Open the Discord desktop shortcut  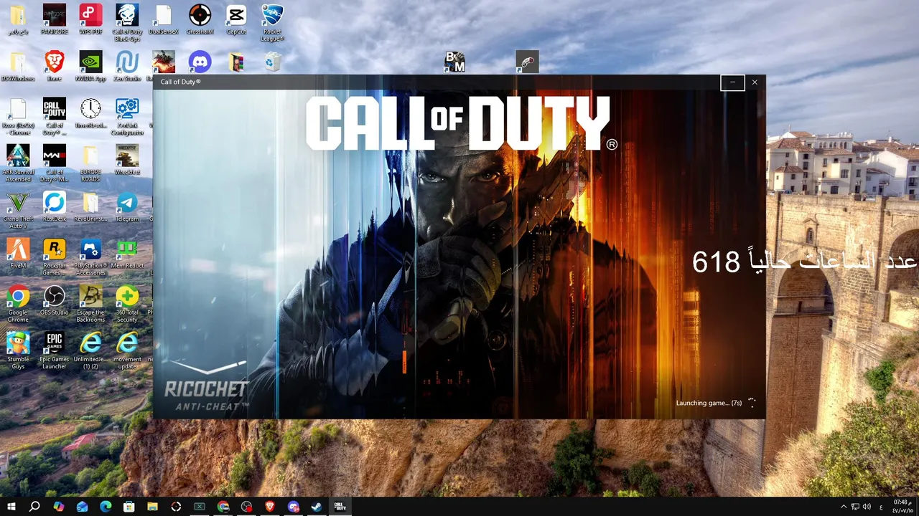click(200, 62)
